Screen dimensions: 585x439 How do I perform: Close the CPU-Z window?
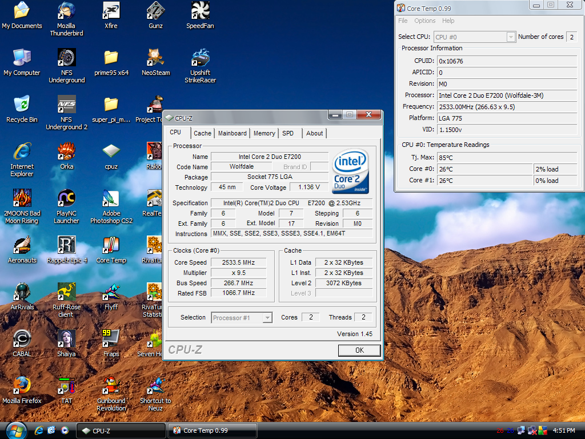click(368, 115)
